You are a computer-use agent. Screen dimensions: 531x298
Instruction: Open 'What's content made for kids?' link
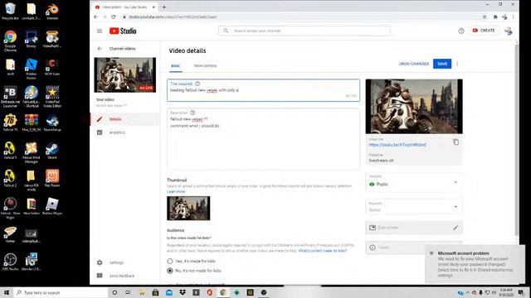coord(322,251)
